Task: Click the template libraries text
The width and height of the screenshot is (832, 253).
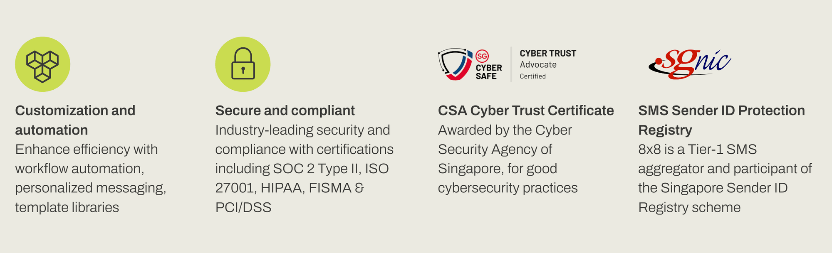Action: click(67, 207)
